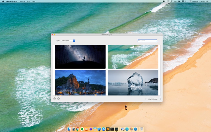Open the settings gear in UHD Wallpaper
Screen dimensions: 211x132
55,99
